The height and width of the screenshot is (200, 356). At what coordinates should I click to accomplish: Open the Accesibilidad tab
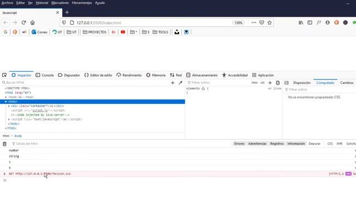[x=235, y=75]
